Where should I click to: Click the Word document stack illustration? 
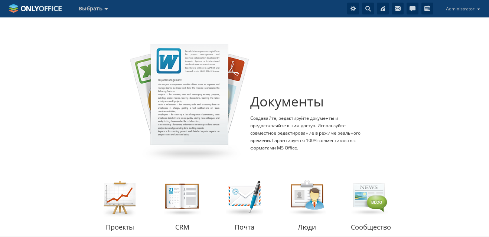(189, 98)
